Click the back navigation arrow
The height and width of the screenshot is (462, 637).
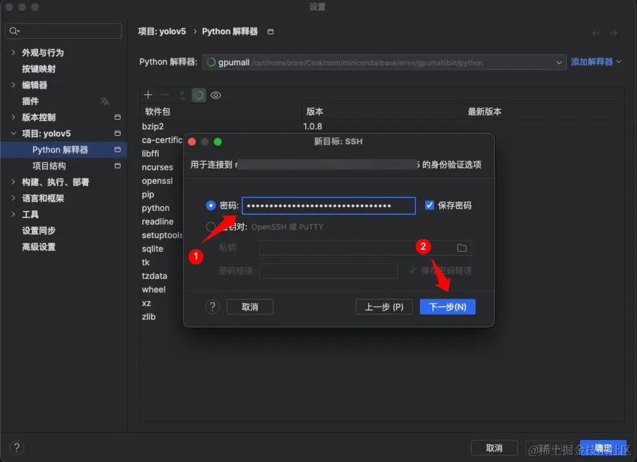(596, 33)
